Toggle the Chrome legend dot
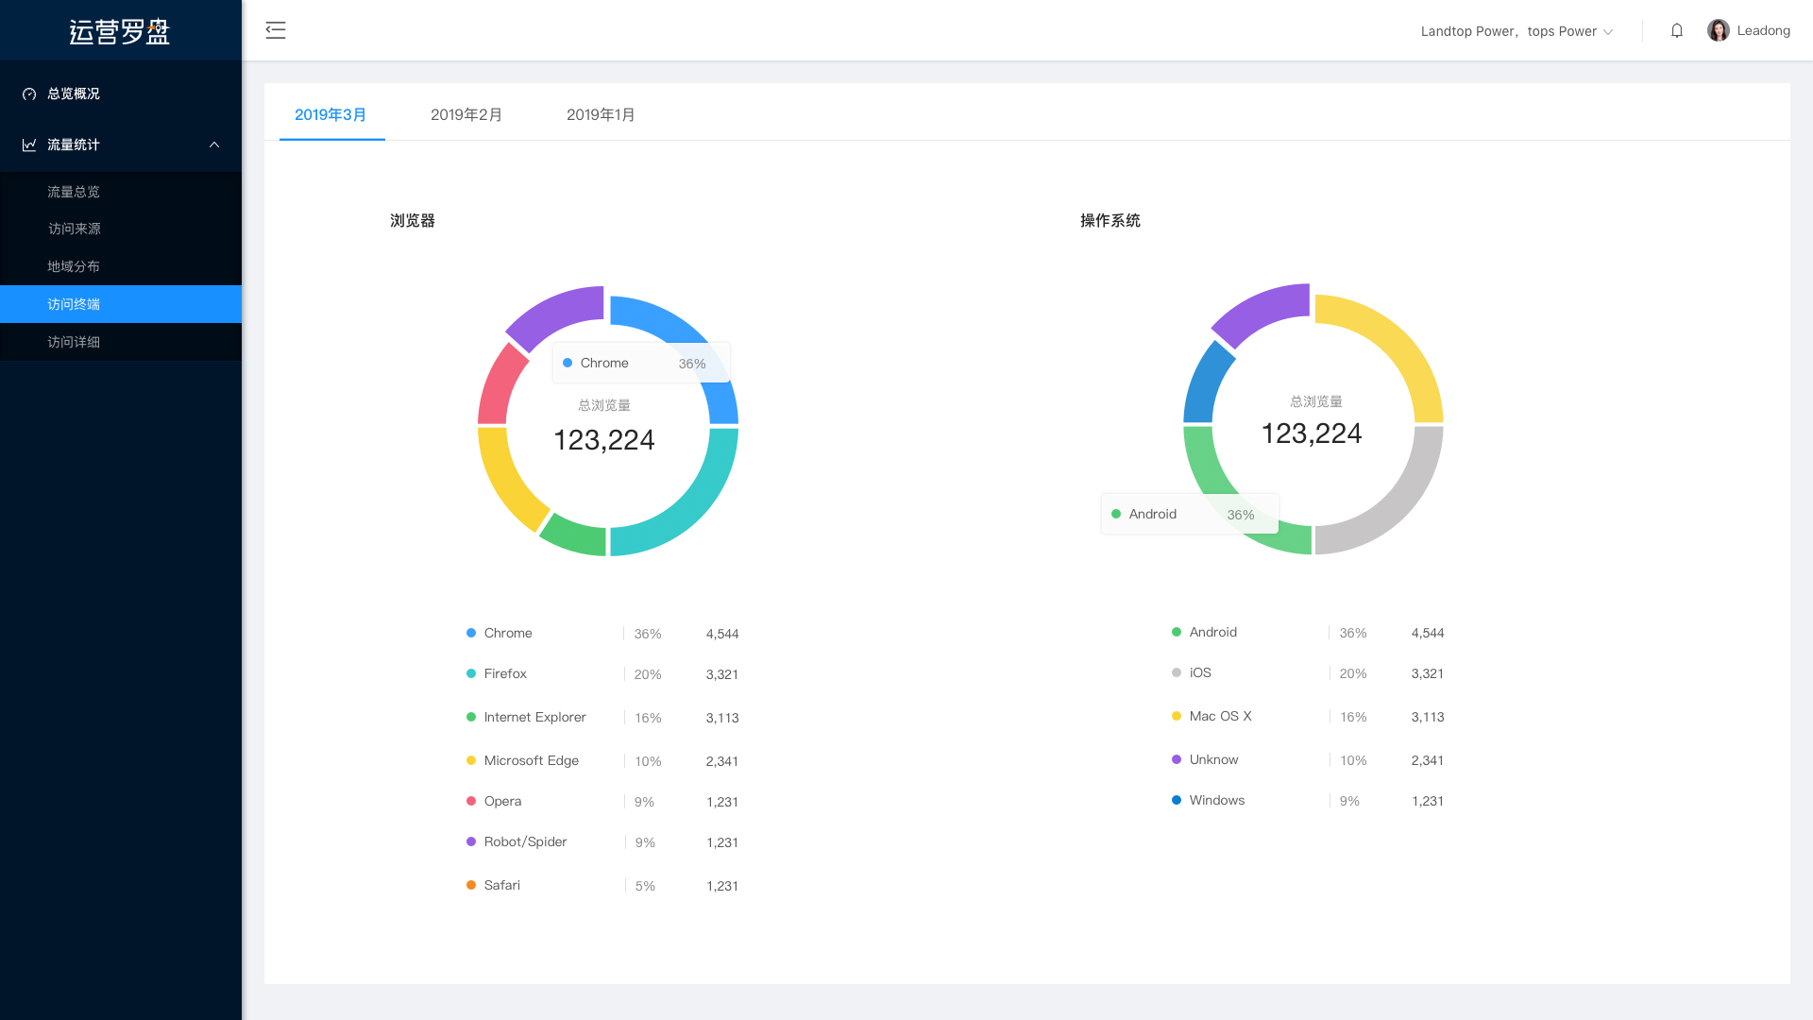This screenshot has width=1813, height=1020. 471,633
